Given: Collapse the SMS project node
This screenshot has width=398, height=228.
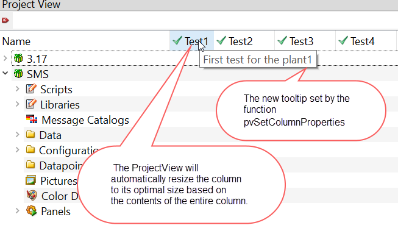Looking at the screenshot, I should click(5, 73).
